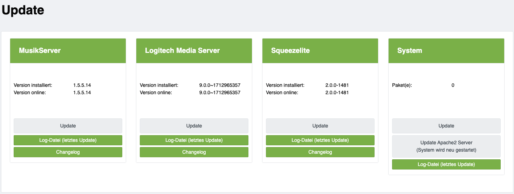The image size is (514, 194).
Task: Click Squeezelite online version 2.0.0-1481
Action: [x=337, y=92]
